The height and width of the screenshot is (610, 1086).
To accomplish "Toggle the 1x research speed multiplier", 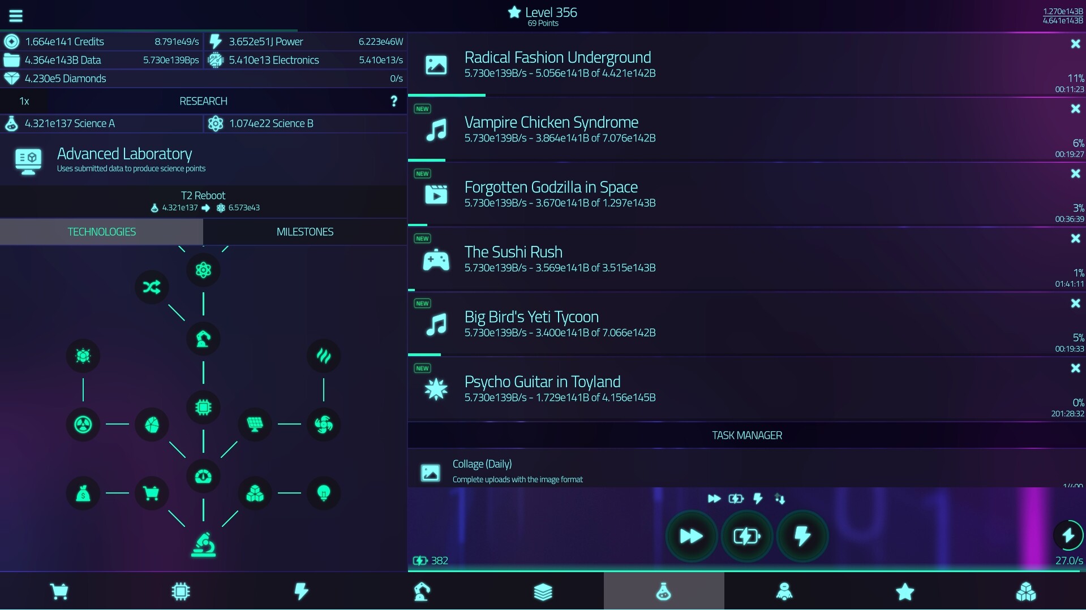I will (24, 101).
